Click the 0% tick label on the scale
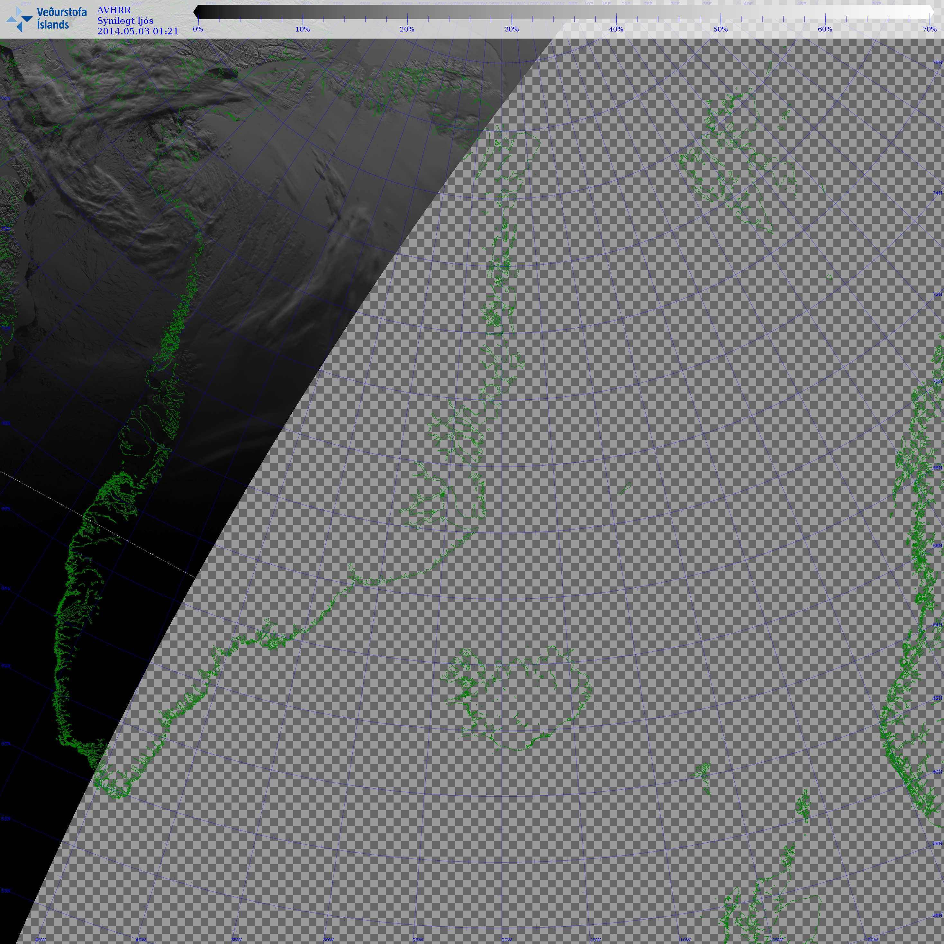This screenshot has width=944, height=944. 198,29
